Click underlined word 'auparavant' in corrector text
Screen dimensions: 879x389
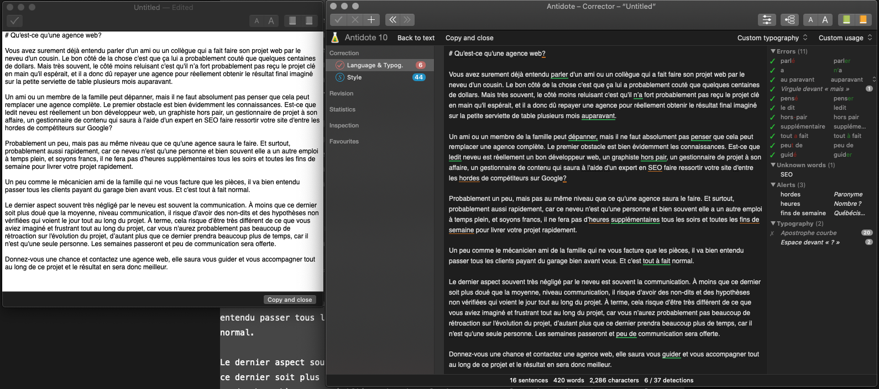coord(598,116)
